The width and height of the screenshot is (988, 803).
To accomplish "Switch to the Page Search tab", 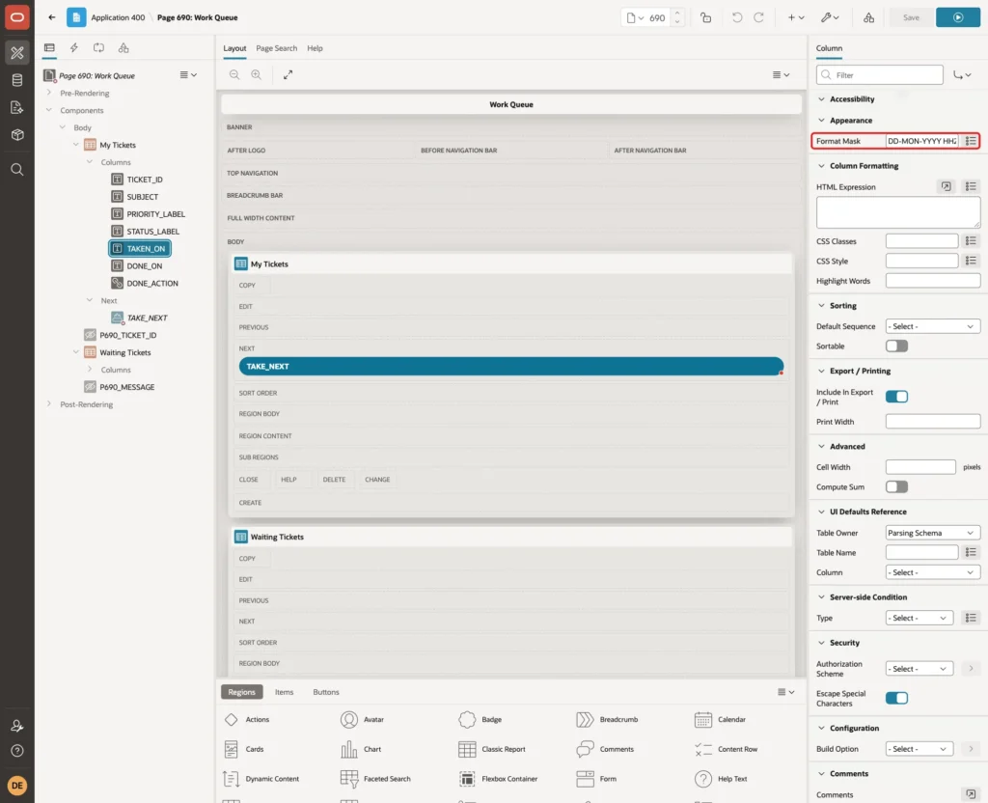I will pos(276,48).
